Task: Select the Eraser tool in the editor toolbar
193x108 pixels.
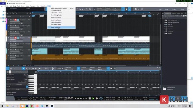Action: coord(33,69)
